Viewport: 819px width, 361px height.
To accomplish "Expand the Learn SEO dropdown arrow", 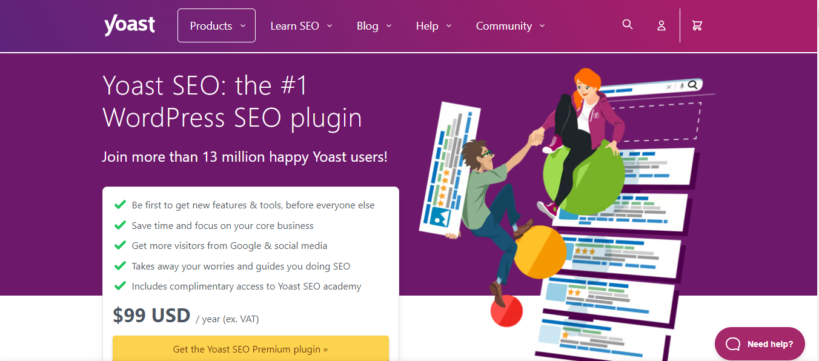I will click(x=330, y=26).
